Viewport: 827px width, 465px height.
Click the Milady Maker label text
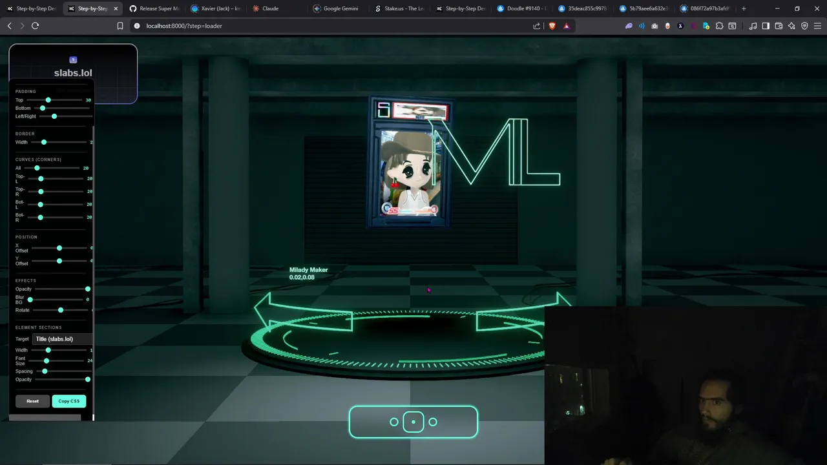(309, 270)
